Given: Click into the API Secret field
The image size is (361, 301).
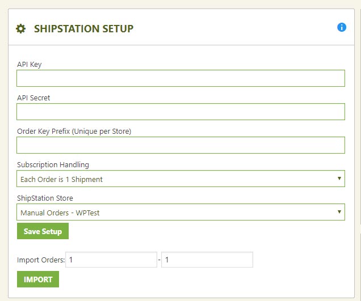Looking at the screenshot, I should click(x=180, y=112).
